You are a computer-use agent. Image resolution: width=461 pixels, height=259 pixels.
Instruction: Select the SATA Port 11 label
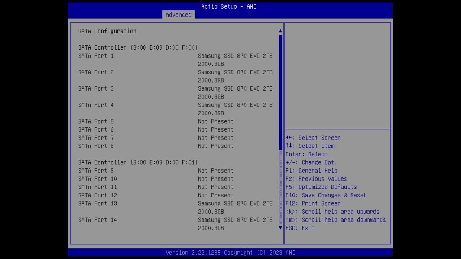click(98, 187)
